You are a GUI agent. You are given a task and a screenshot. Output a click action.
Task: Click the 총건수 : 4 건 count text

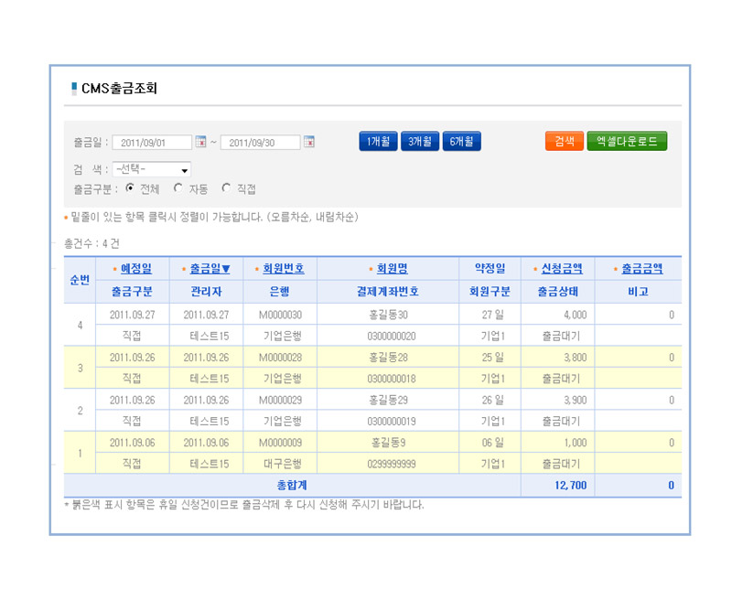click(x=92, y=243)
